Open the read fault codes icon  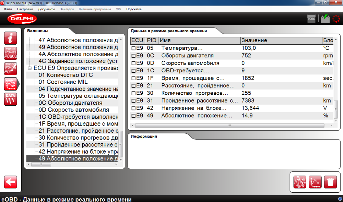pyautogui.click(x=11, y=54)
